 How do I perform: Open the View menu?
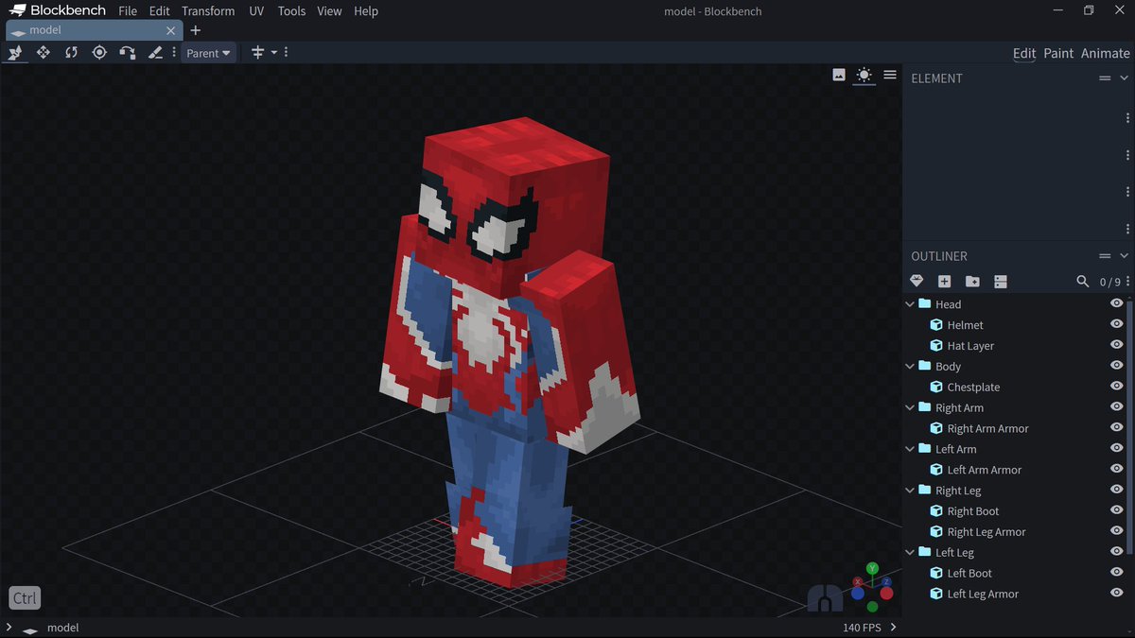329,11
